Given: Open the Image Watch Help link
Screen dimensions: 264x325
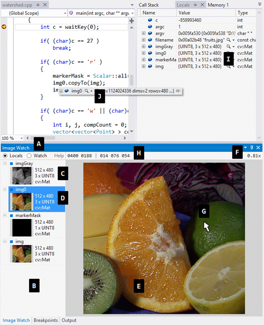Looking at the screenshot, I should 59,156.
